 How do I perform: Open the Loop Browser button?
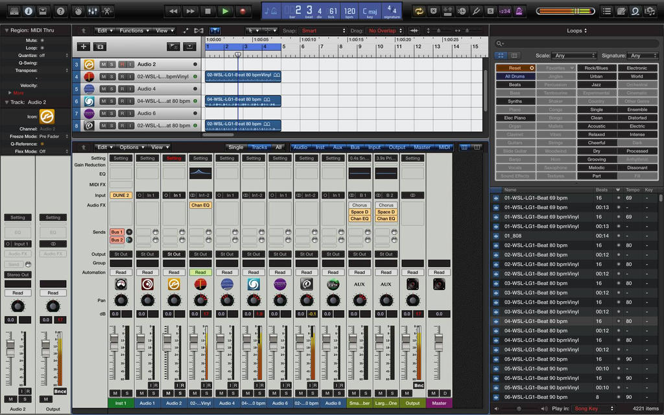tap(635, 12)
